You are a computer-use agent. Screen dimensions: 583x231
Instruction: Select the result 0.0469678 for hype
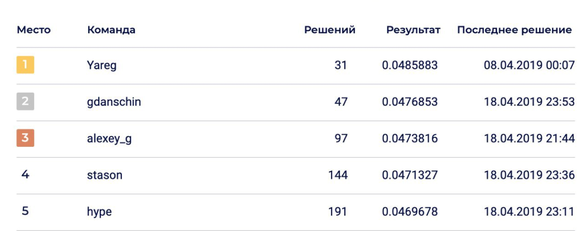(409, 212)
